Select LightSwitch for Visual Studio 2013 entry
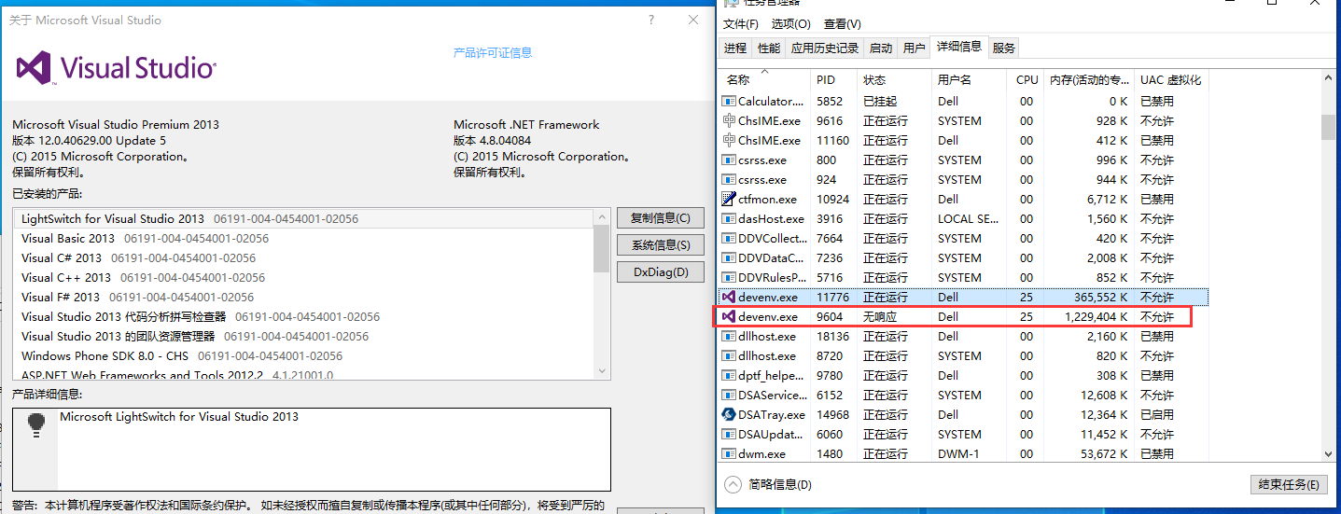 click(x=303, y=218)
